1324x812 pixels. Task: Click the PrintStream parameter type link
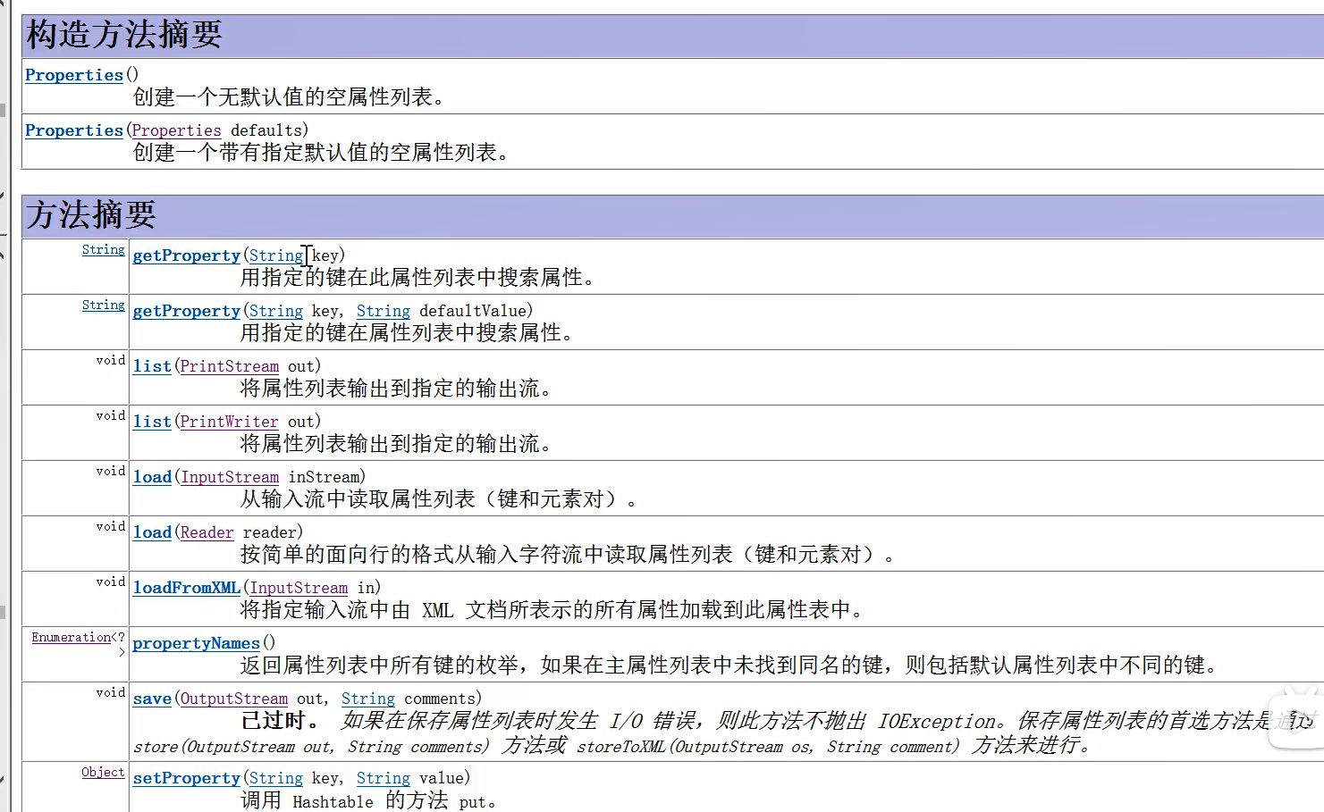tap(230, 366)
